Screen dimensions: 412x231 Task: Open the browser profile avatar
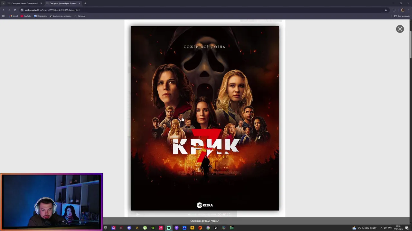402,10
